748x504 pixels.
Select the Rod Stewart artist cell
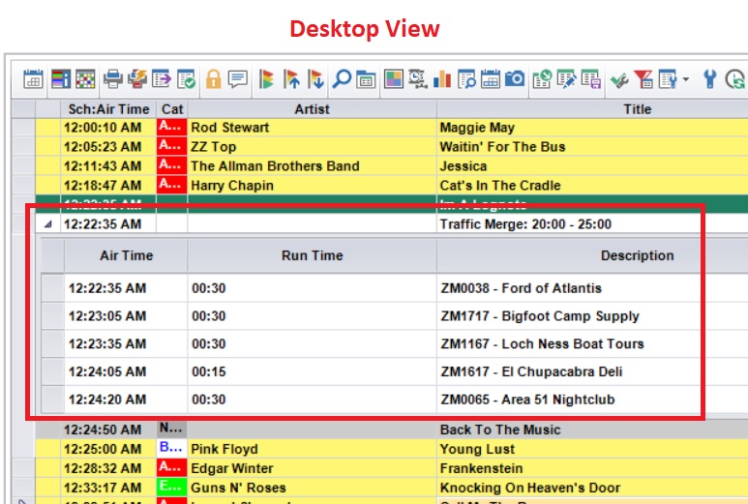click(312, 128)
